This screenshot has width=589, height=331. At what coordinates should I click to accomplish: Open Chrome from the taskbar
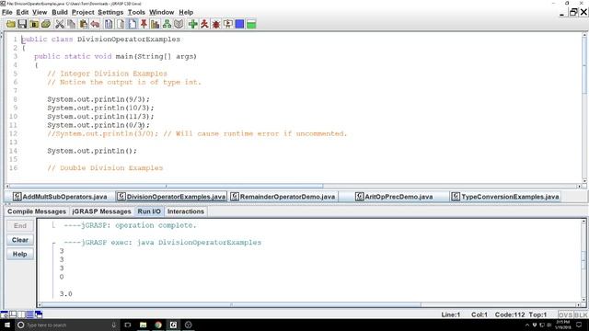(x=158, y=325)
